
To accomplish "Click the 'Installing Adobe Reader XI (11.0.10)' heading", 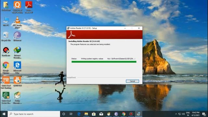I will pos(84,41).
